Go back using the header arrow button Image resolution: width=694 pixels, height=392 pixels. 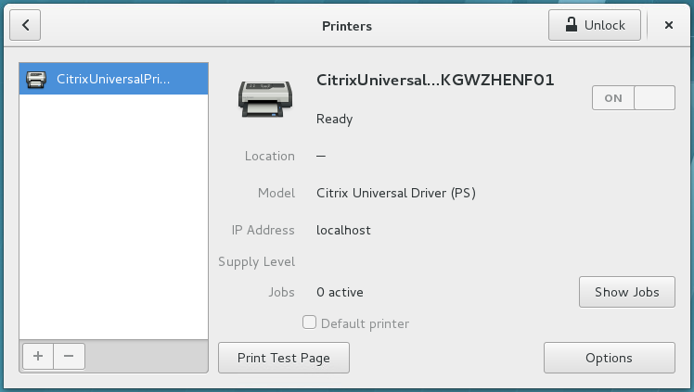[x=25, y=25]
